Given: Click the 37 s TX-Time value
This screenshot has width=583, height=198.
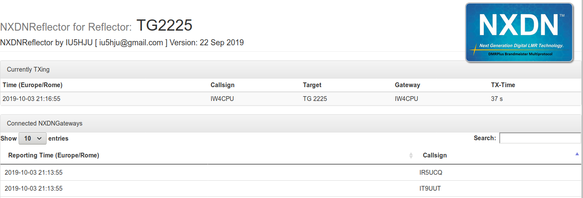Looking at the screenshot, I should [x=497, y=99].
